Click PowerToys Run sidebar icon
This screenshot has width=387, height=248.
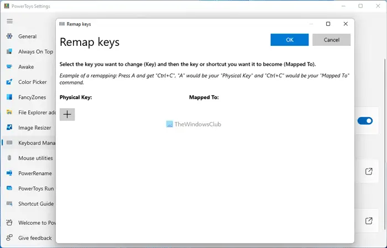pos(9,188)
